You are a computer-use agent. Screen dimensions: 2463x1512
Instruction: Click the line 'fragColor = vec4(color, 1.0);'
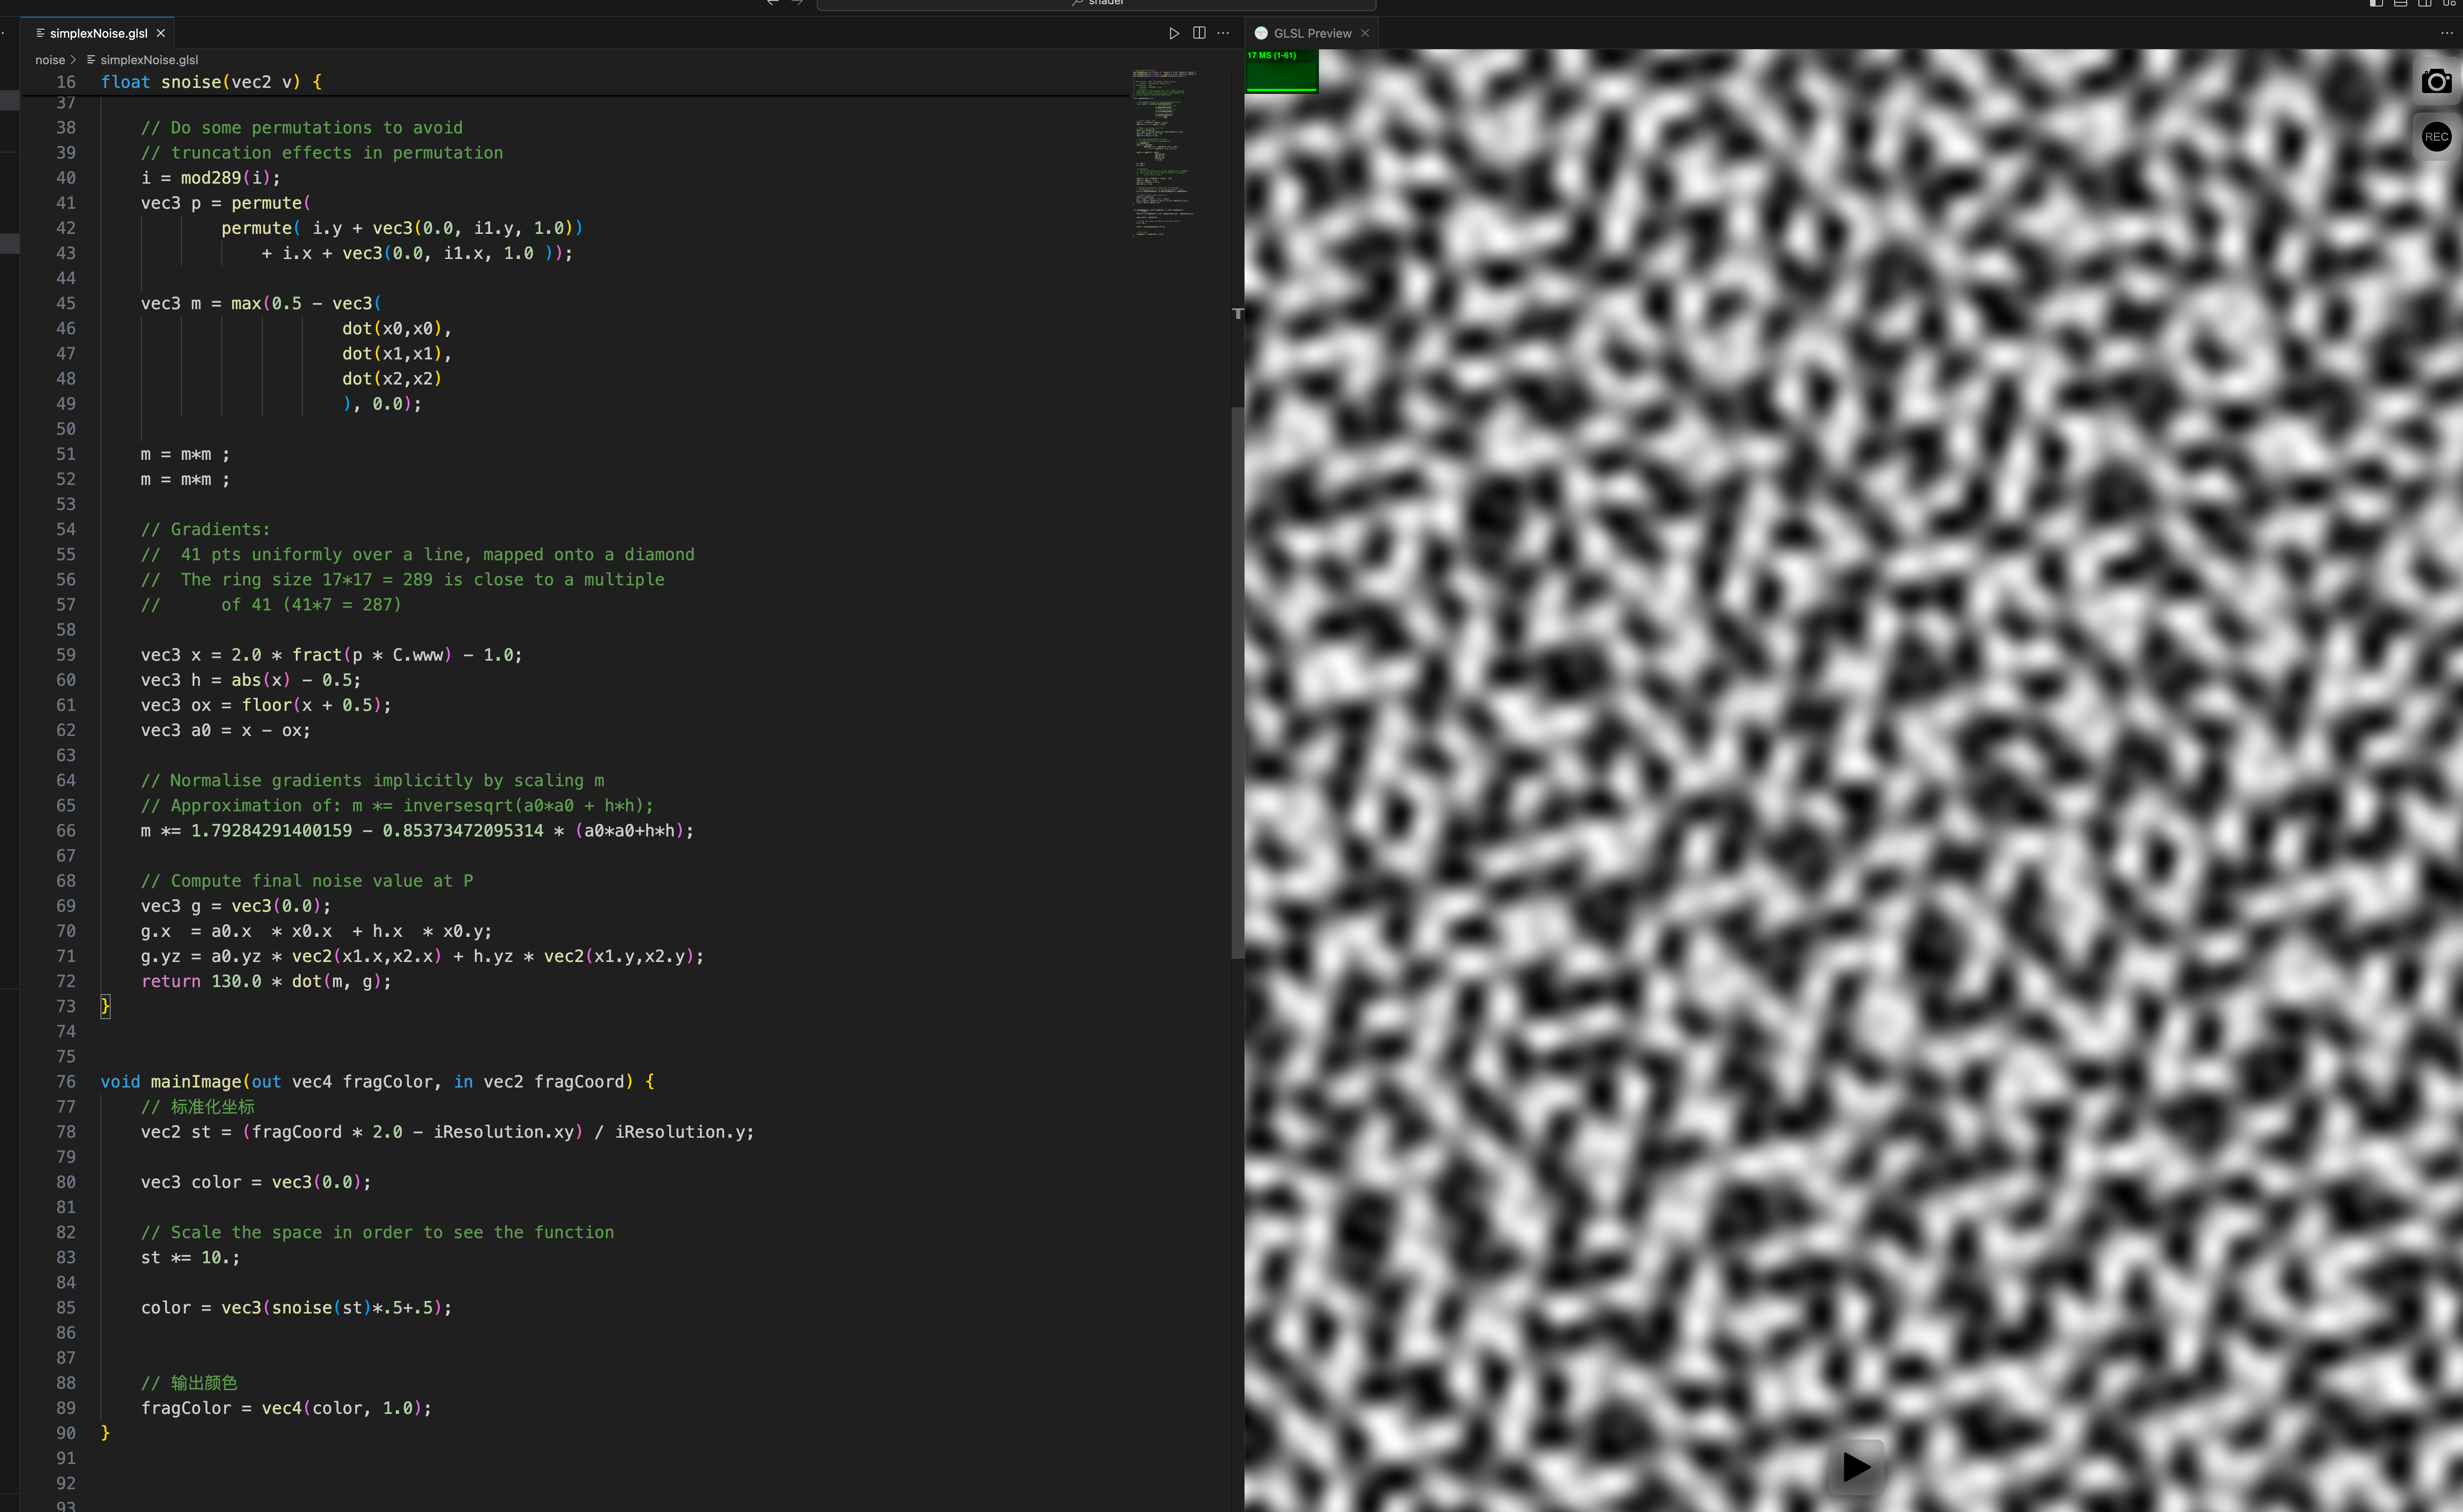tap(287, 1408)
